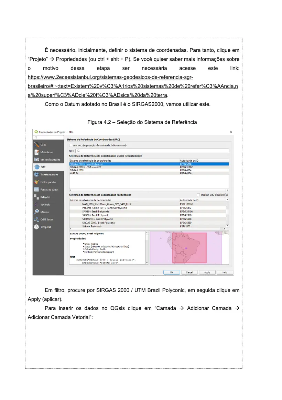Click the Brazil extent map preview
Image resolution: width=282 pixels, height=400 pixels.
189,248
